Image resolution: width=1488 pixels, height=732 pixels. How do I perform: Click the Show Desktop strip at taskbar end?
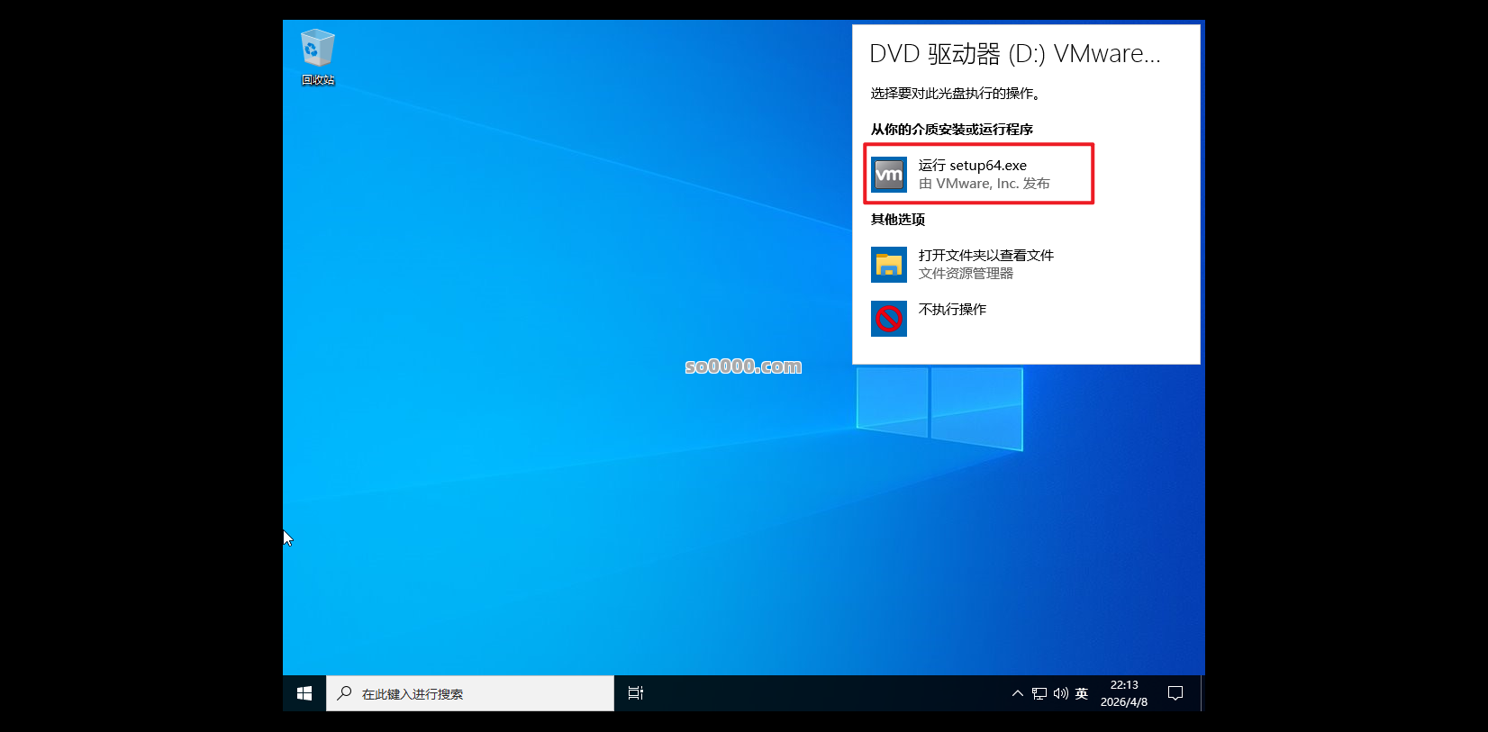point(1202,693)
